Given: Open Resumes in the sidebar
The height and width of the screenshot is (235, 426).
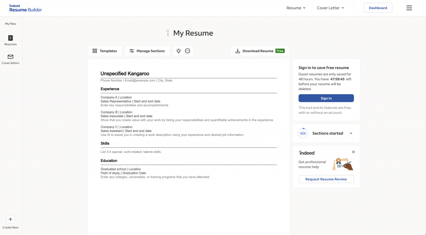Looking at the screenshot, I should 10,40.
